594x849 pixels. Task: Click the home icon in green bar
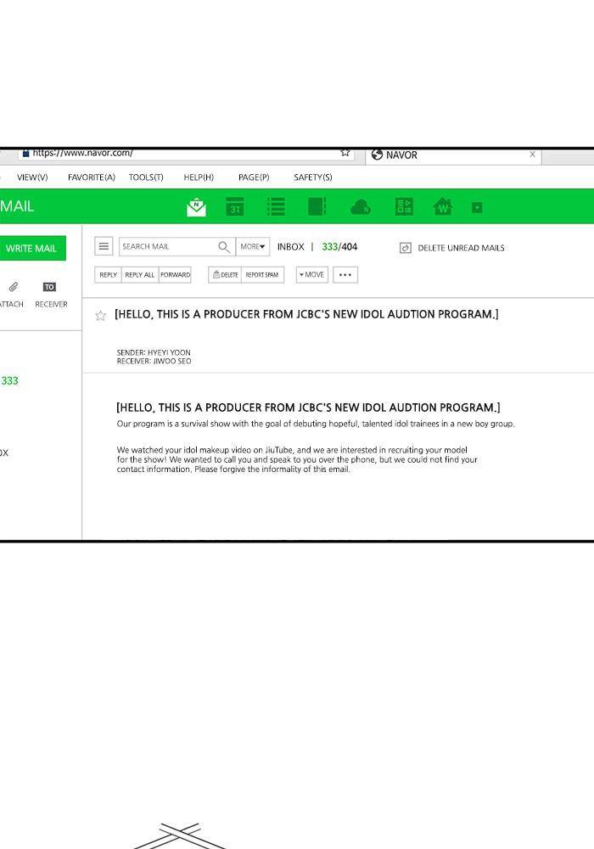(442, 207)
